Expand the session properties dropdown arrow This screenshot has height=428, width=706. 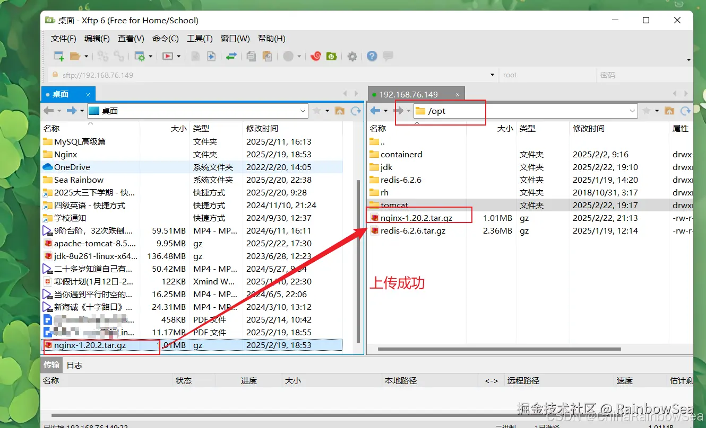[151, 56]
